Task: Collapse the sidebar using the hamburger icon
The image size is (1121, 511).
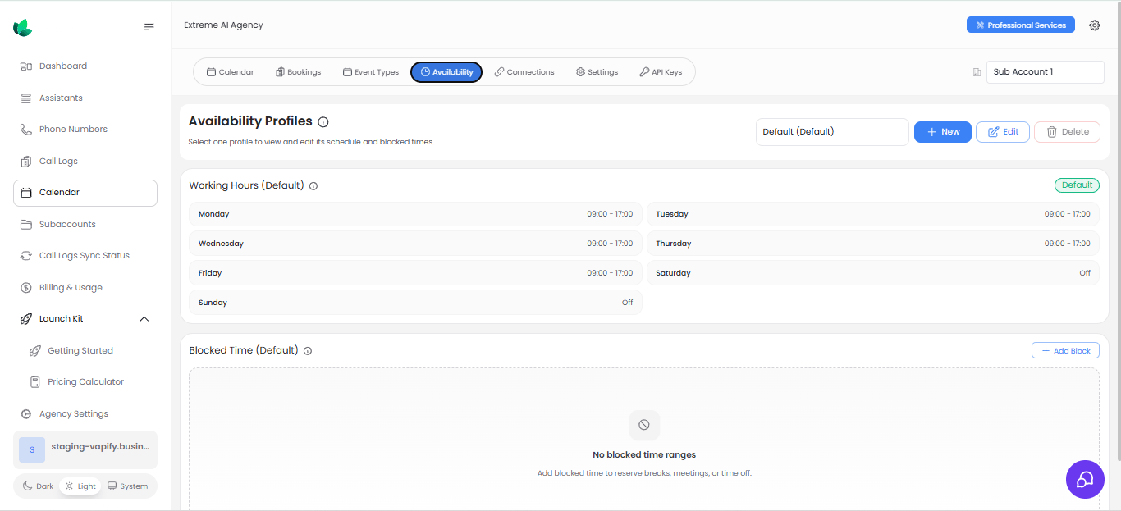Action: tap(149, 27)
